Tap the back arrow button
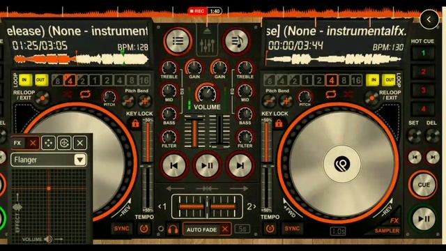446x251 pixels. coord(429,20)
